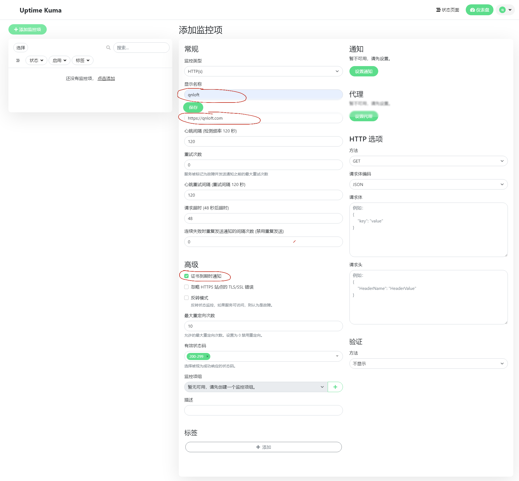This screenshot has height=481, width=519.
Task: Enable 忽略 HTTPS 站点的 TLS/SSL 错误 checkbox
Action: click(186, 287)
